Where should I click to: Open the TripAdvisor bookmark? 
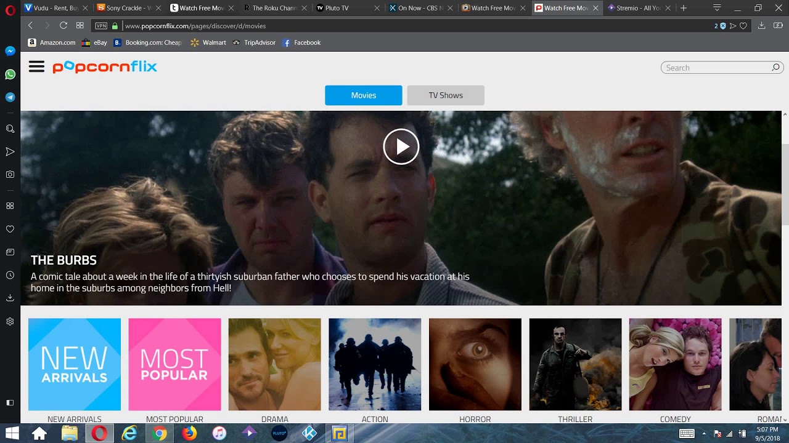click(253, 42)
